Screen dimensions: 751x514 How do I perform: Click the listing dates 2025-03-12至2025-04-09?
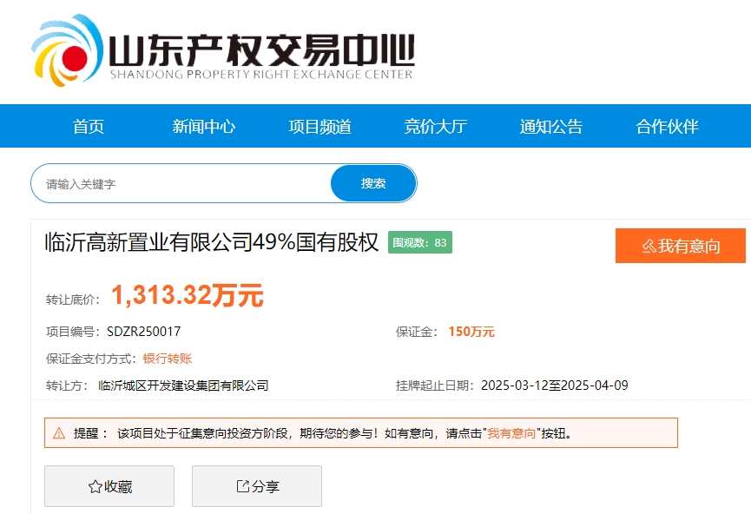coord(555,385)
